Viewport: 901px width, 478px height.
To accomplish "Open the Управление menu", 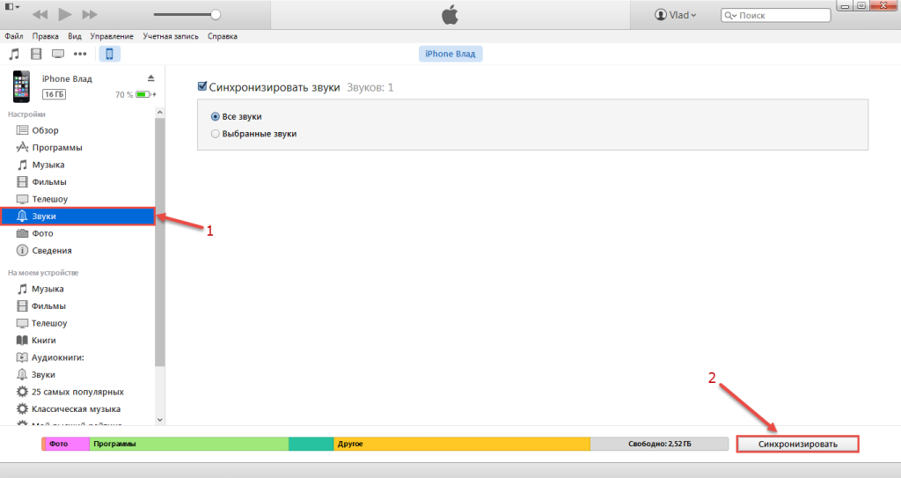I will 112,36.
